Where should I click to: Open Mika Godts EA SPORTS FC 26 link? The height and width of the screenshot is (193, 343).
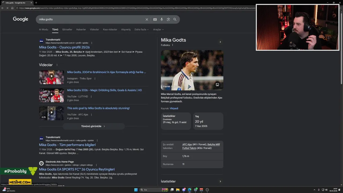point(77,169)
